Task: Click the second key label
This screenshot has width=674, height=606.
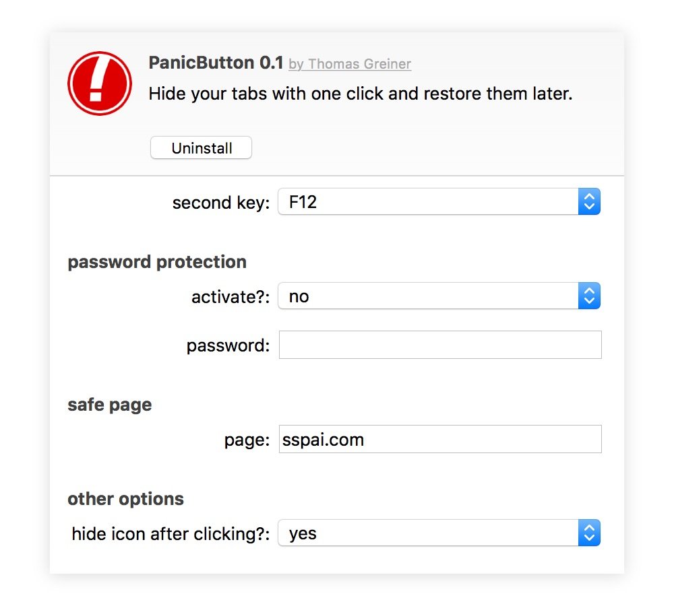Action: (221, 203)
